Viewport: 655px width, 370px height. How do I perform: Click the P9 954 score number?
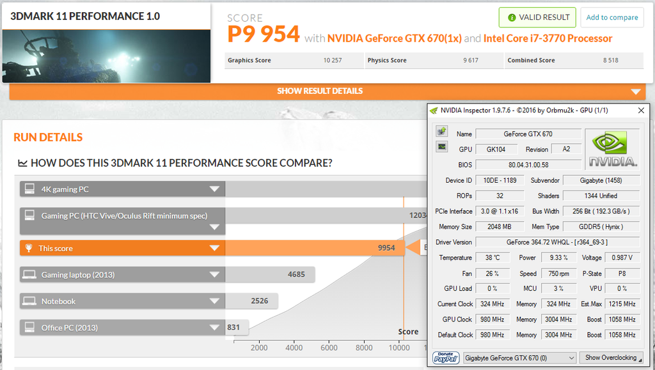pyautogui.click(x=264, y=35)
